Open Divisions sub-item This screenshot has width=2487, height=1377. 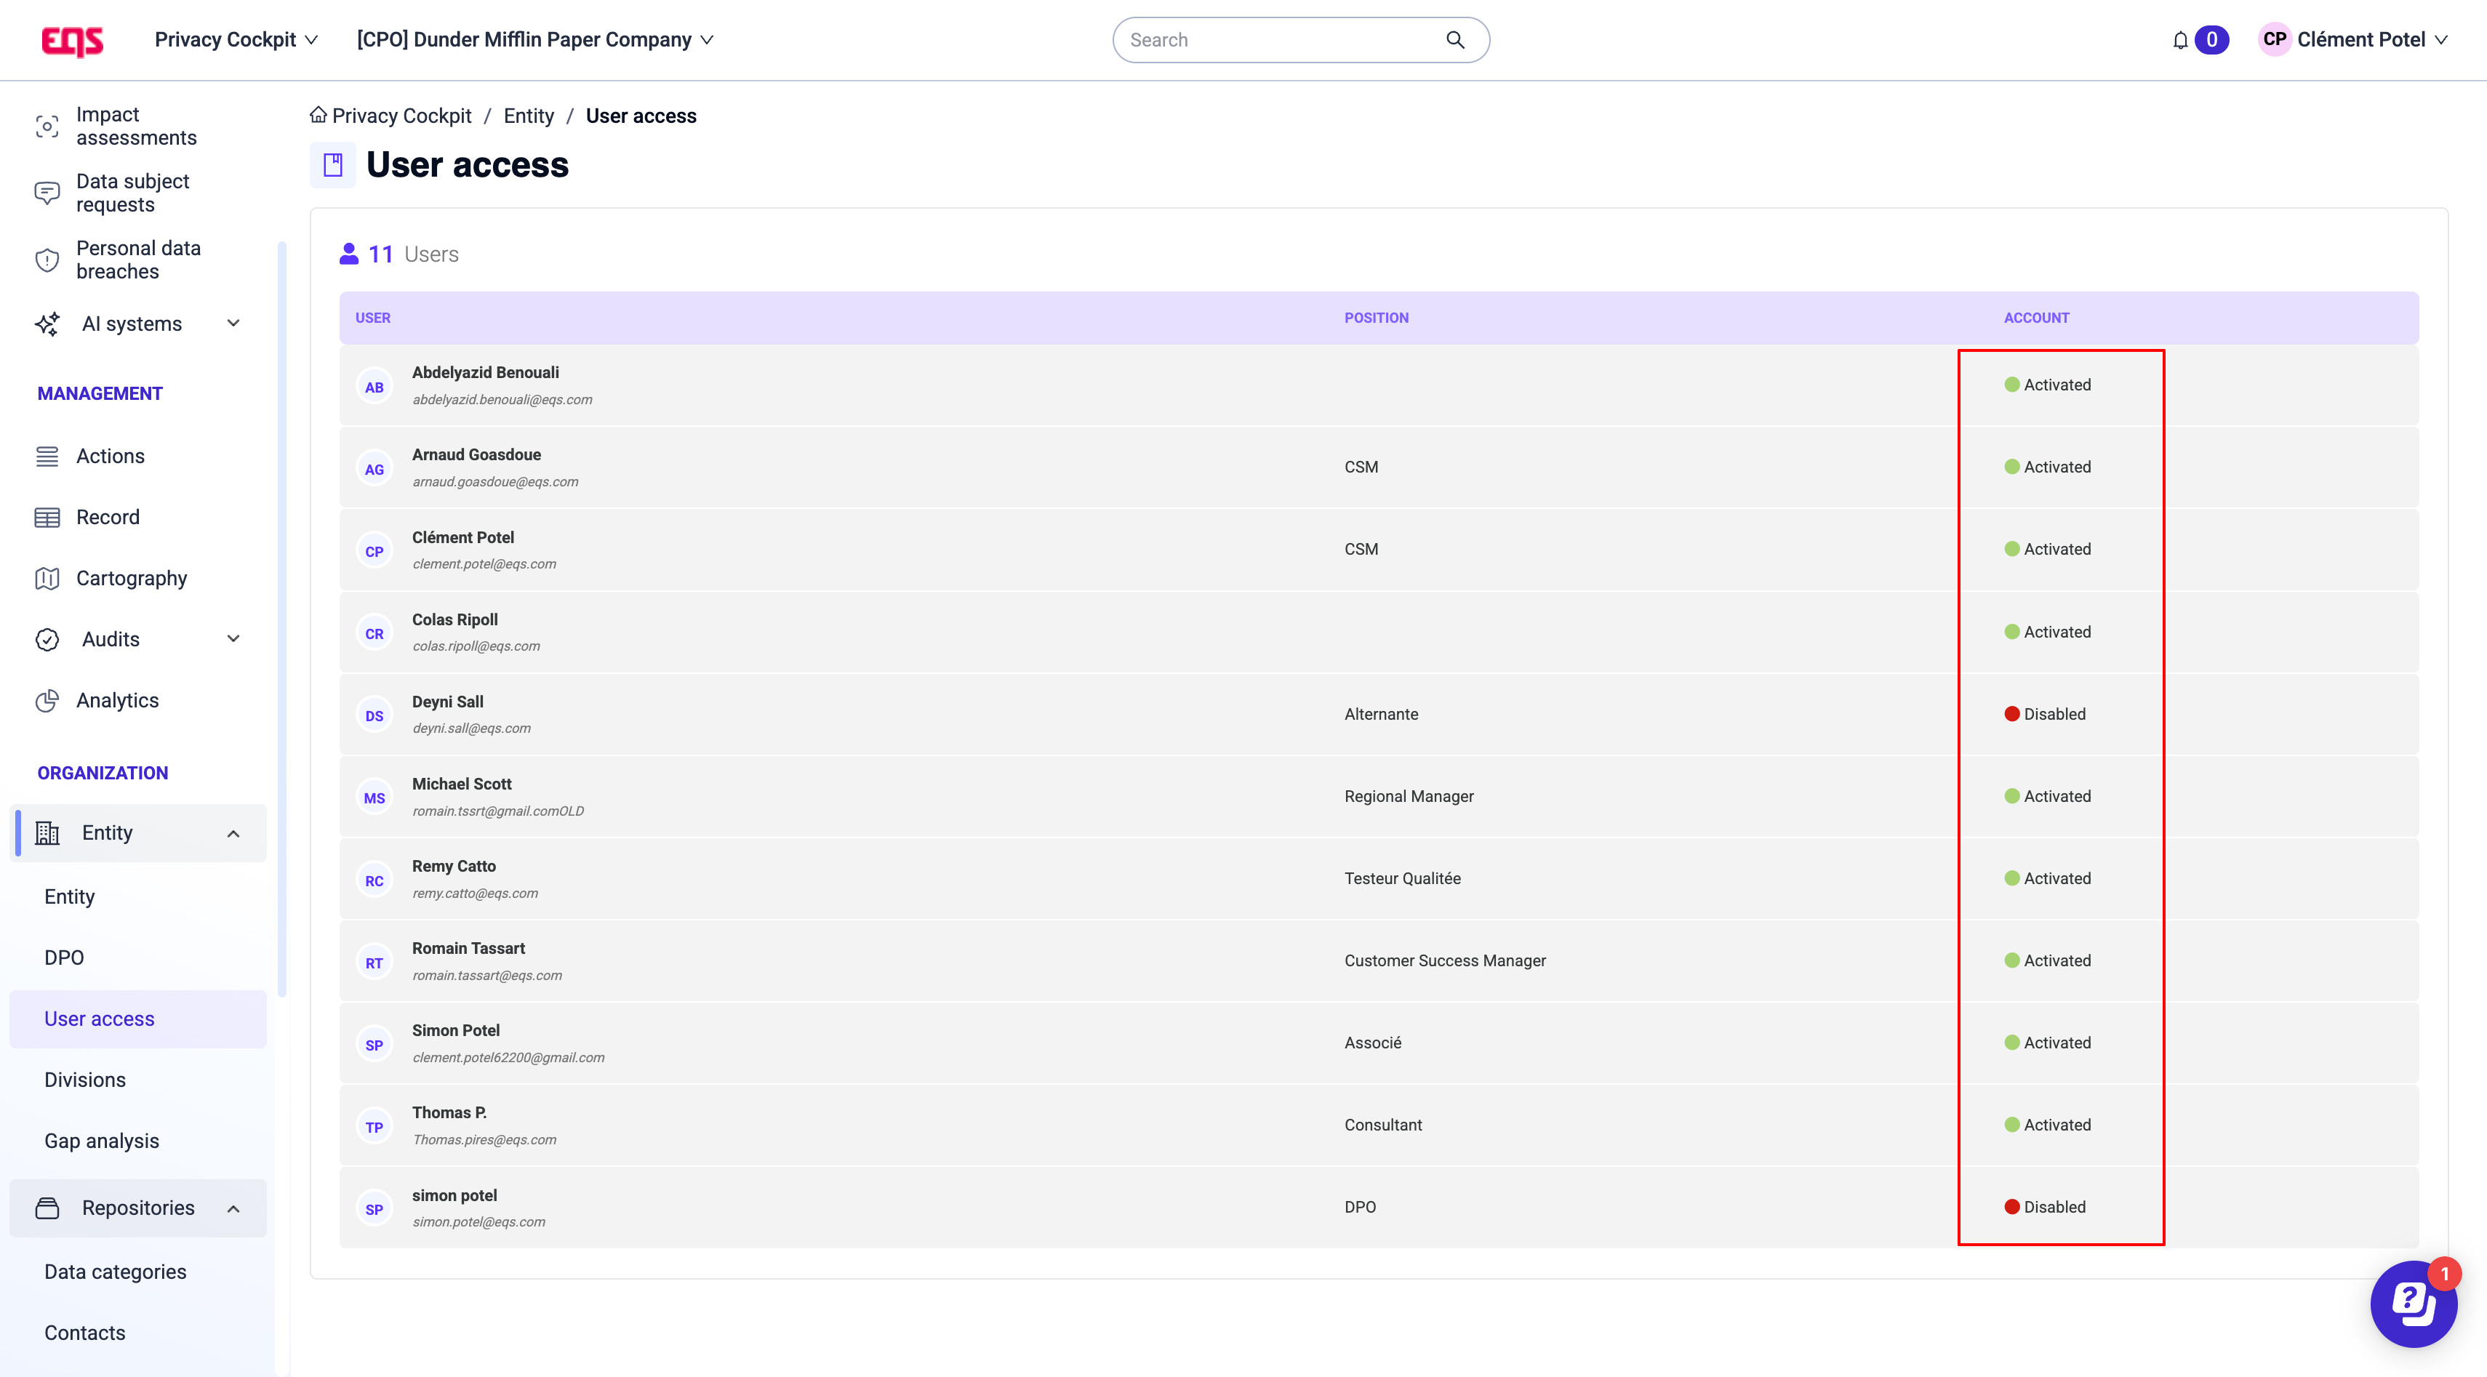[85, 1080]
